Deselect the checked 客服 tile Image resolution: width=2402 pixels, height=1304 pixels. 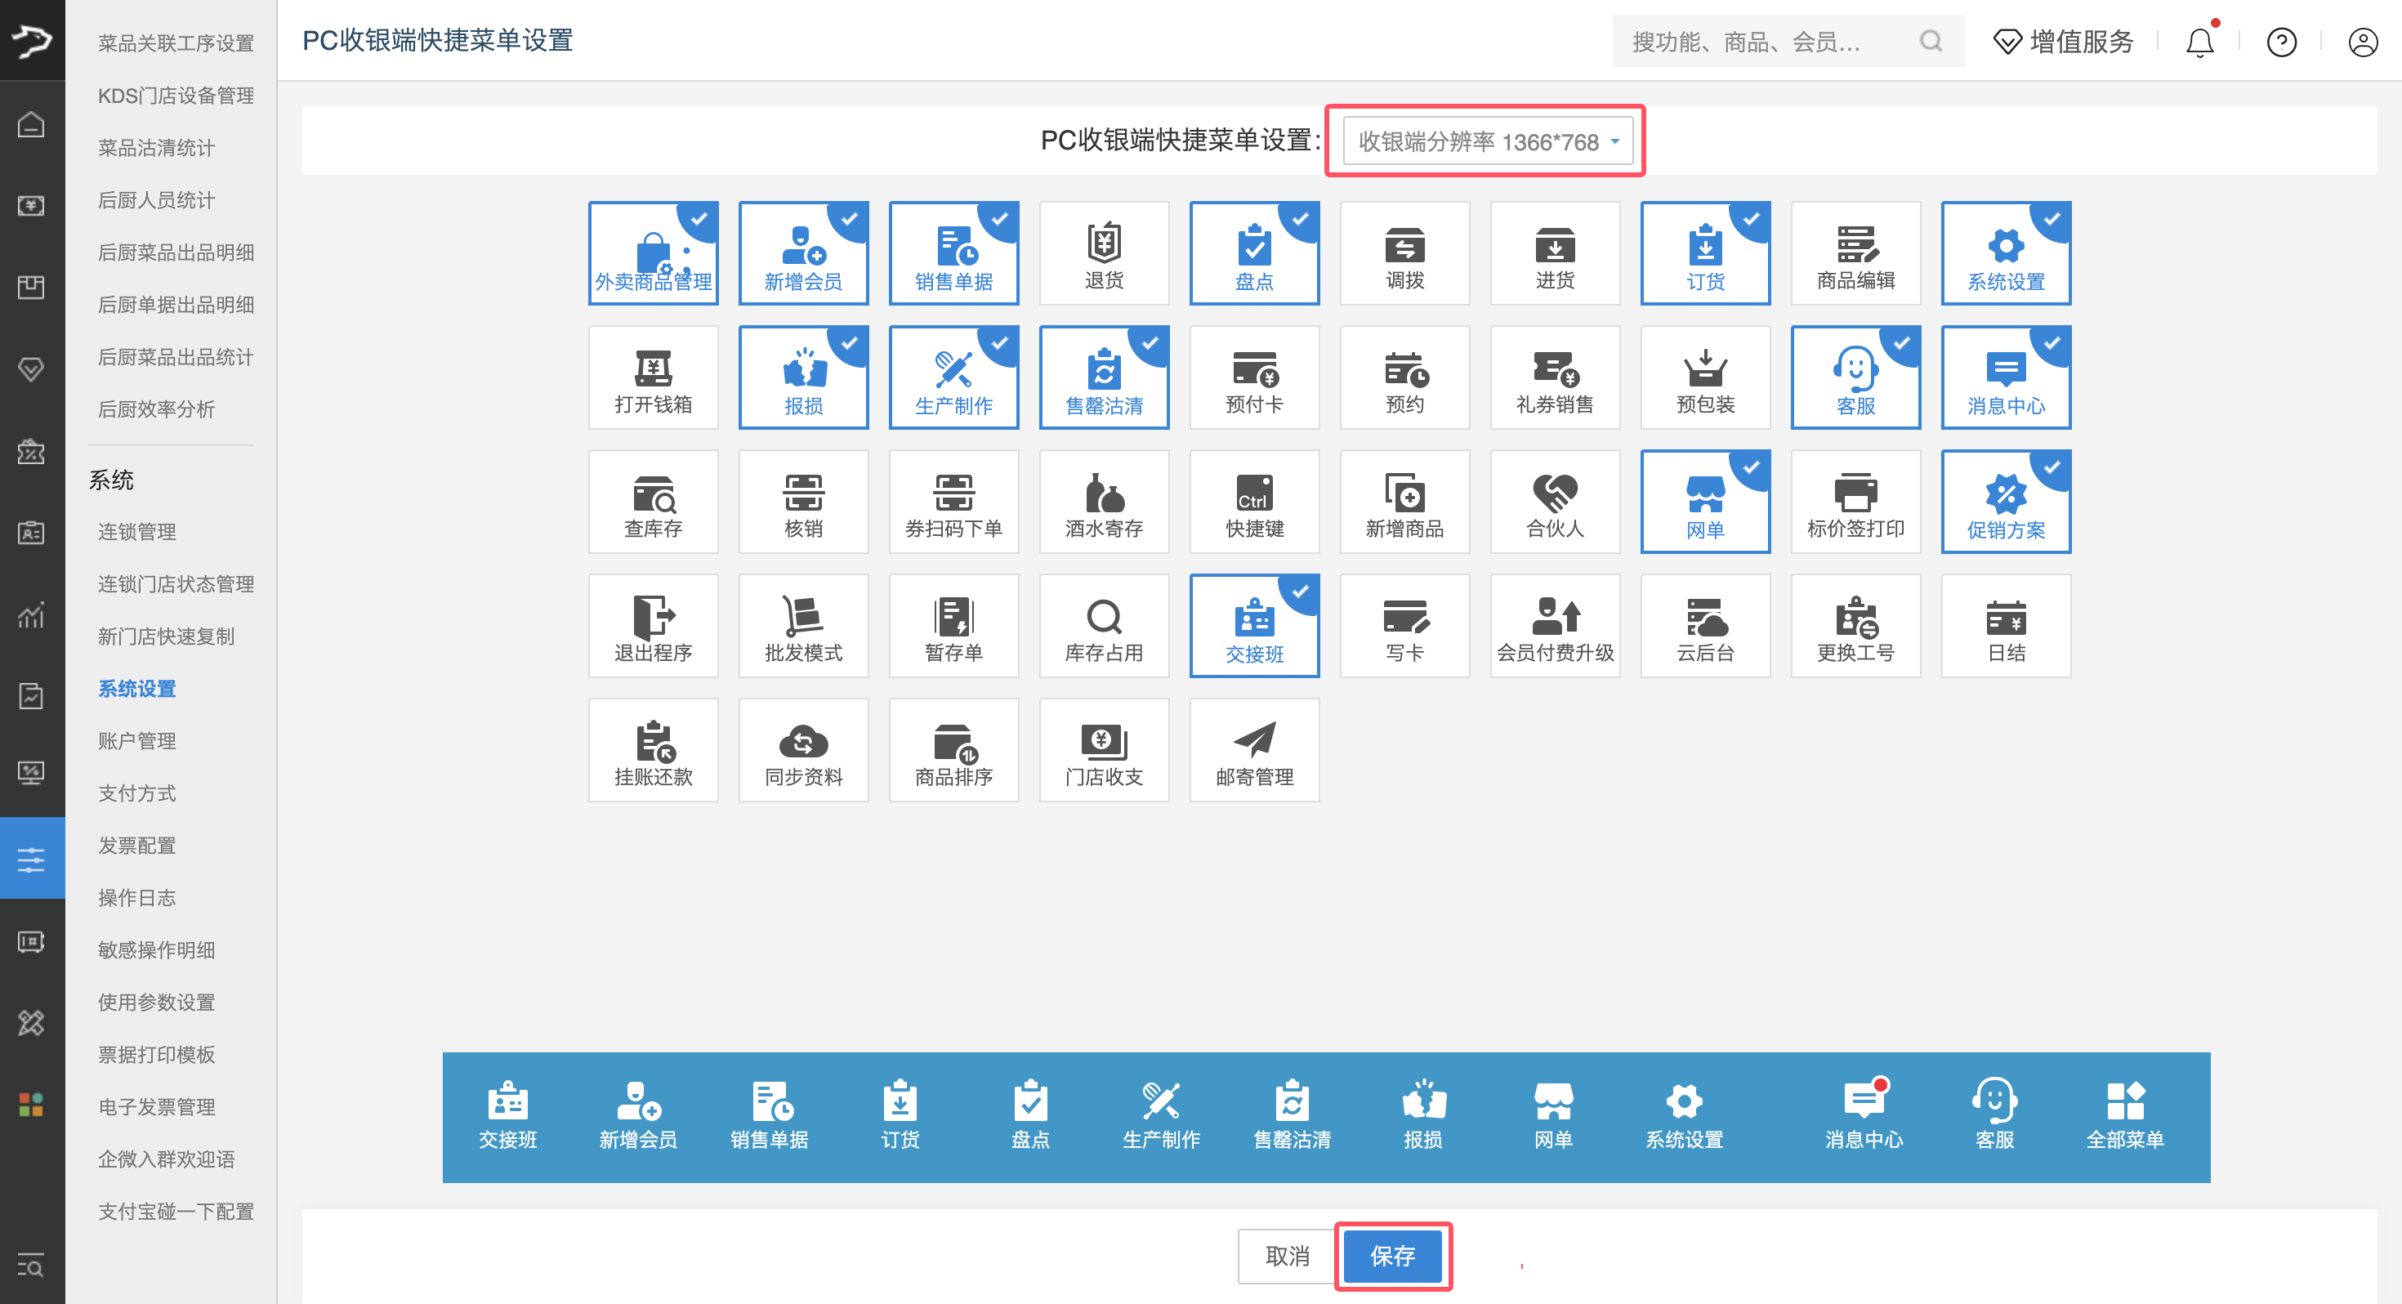click(x=1855, y=377)
